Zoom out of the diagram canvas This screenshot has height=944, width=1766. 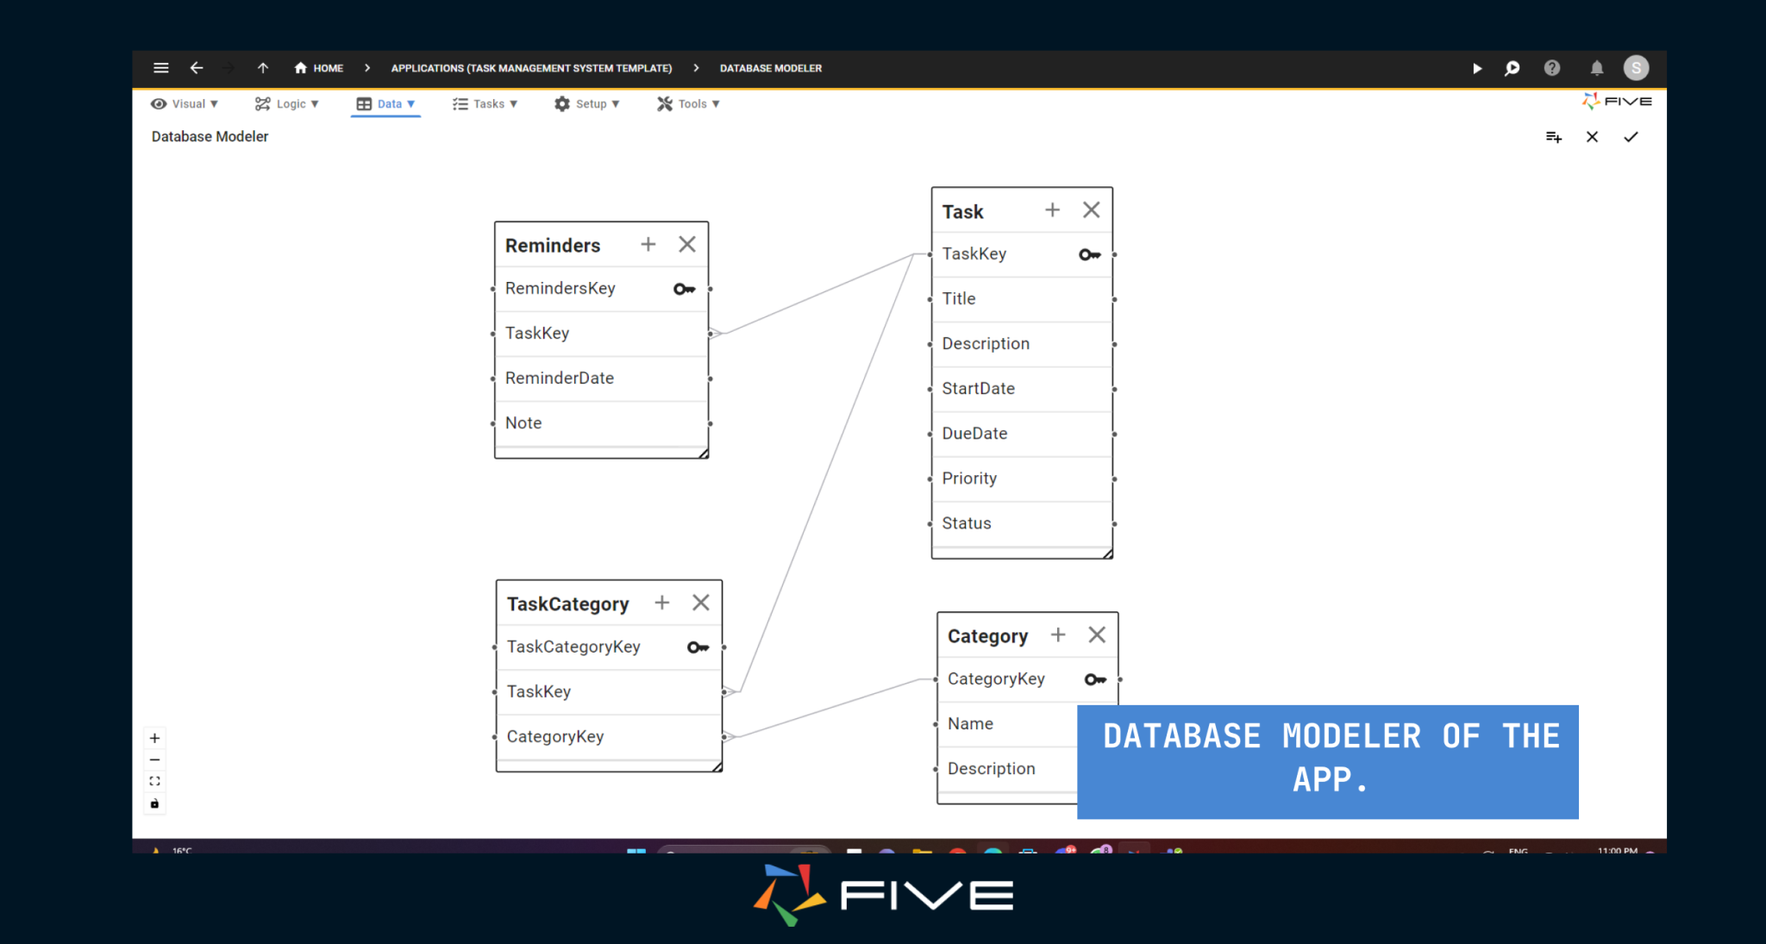coord(154,760)
